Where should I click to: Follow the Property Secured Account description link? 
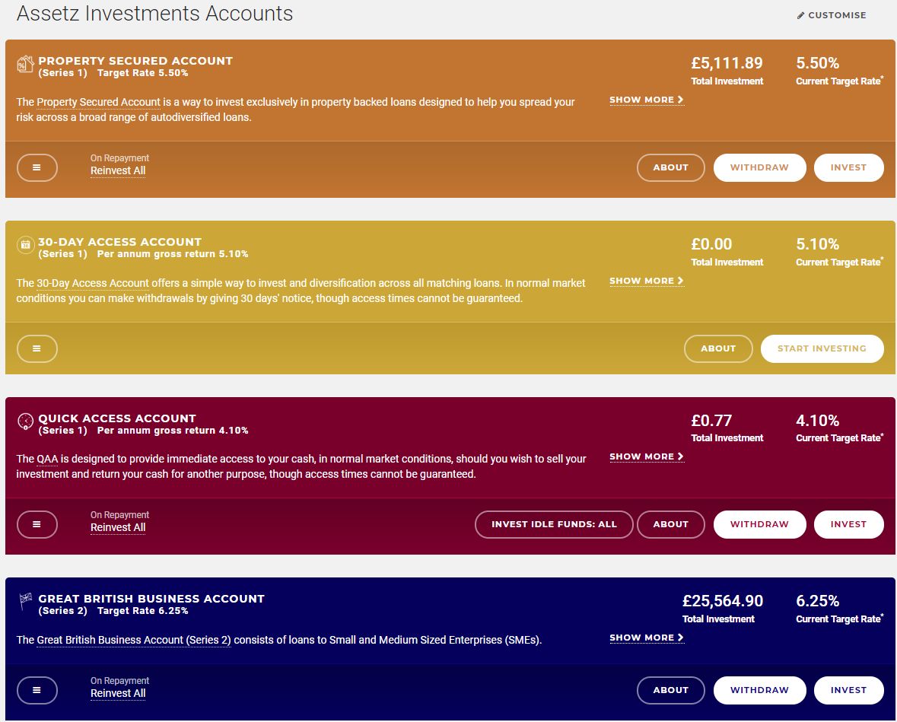98,103
